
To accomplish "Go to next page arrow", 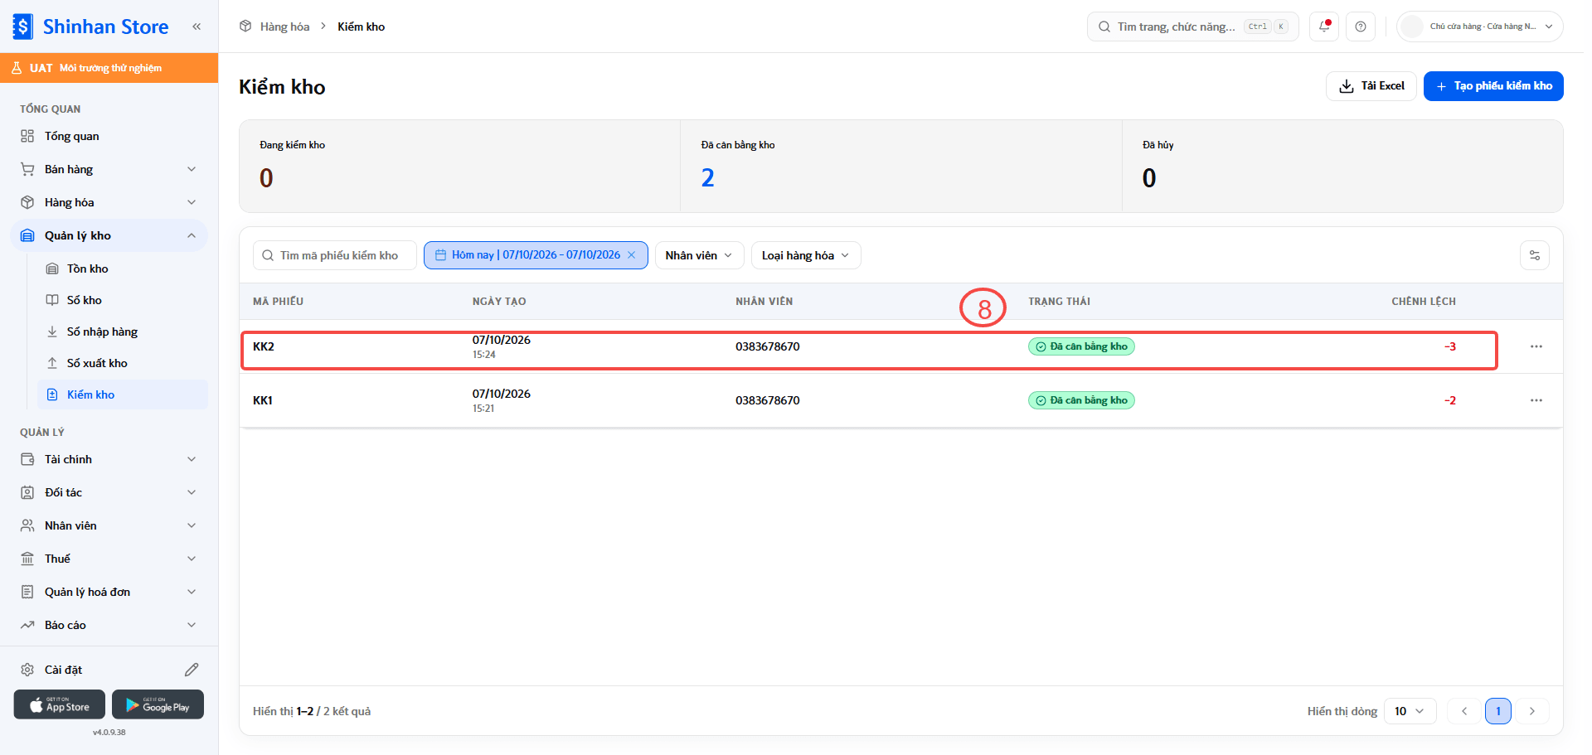I will point(1532,711).
